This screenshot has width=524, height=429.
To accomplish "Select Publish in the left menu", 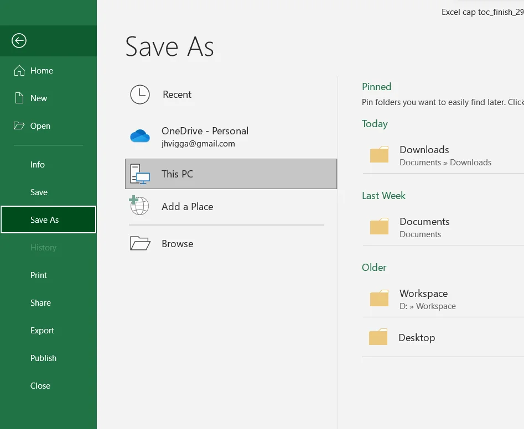I will (49, 358).
